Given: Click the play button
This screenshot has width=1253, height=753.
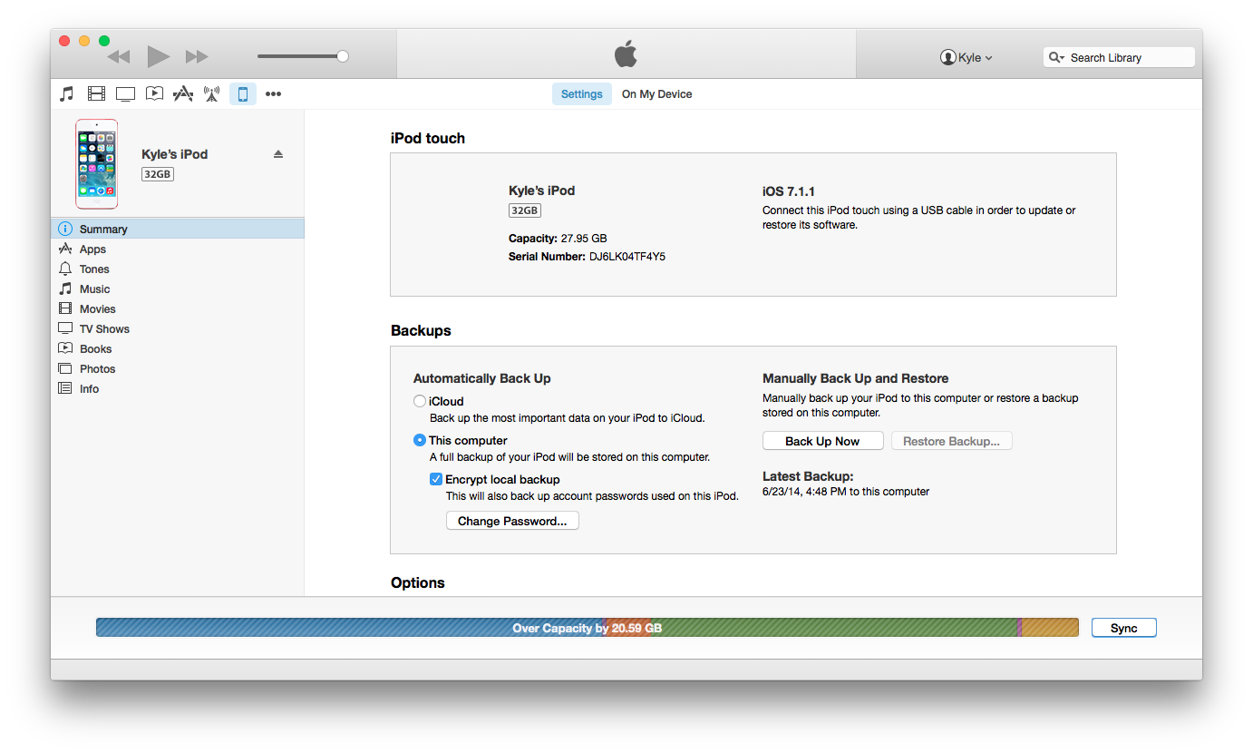Looking at the screenshot, I should click(x=159, y=56).
